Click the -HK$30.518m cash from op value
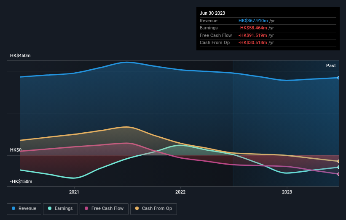The image size is (346, 220). coord(253,43)
